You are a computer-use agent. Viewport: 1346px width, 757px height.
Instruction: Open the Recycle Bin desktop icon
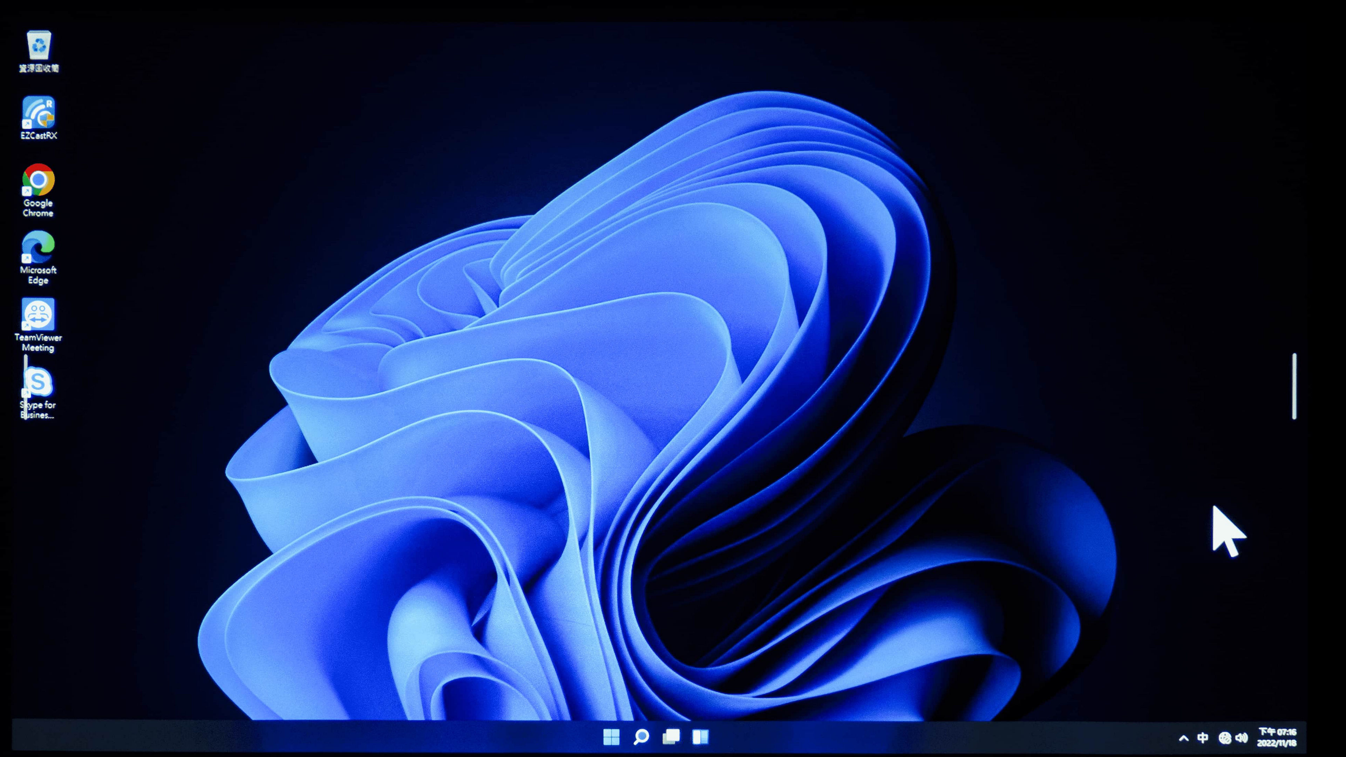[39, 51]
